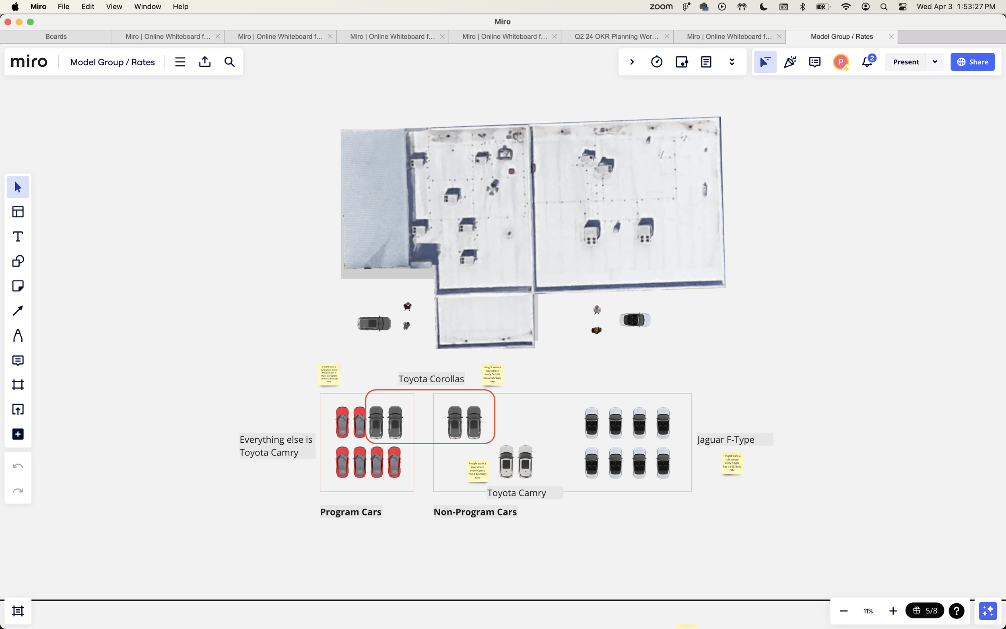Click the Model Group / Rates board title
This screenshot has width=1006, height=629.
[112, 62]
